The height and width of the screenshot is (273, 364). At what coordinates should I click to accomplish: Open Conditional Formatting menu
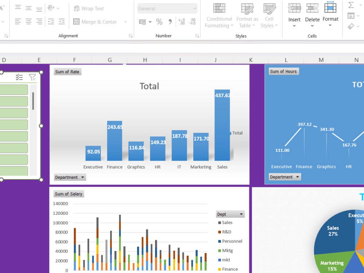(219, 16)
